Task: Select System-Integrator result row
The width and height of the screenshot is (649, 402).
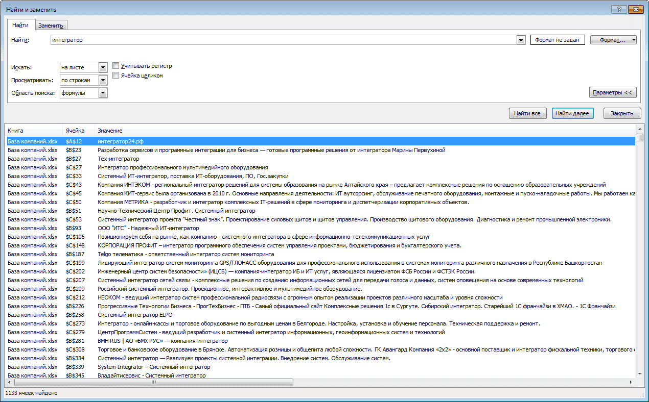Action: tap(320, 367)
